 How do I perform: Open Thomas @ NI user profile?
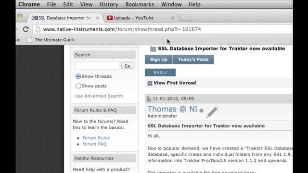(x=172, y=109)
